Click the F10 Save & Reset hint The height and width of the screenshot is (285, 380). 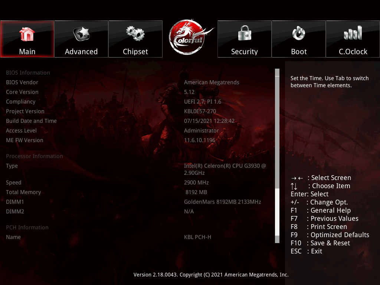[x=320, y=243]
